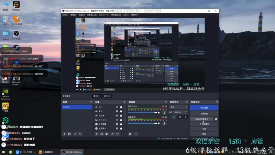The image size is (275, 155).
Task: Remove transition with trash icon in 转场特效
Action: click(180, 117)
